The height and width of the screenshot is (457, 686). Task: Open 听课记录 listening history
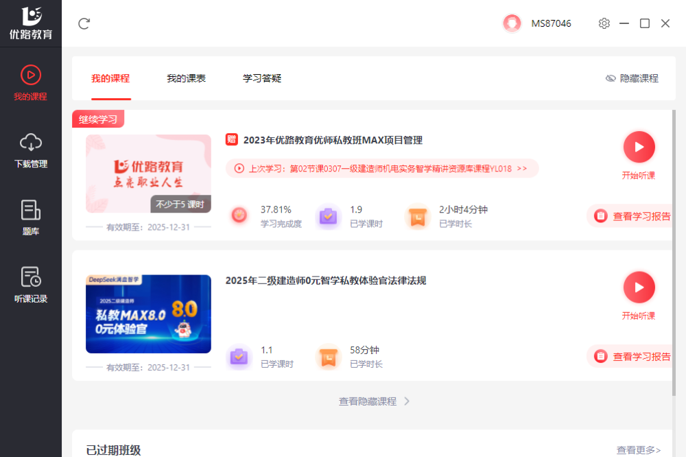[30, 285]
